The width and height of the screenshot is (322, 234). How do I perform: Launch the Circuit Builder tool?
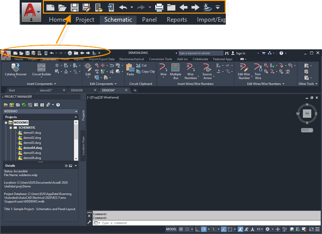coord(41,70)
